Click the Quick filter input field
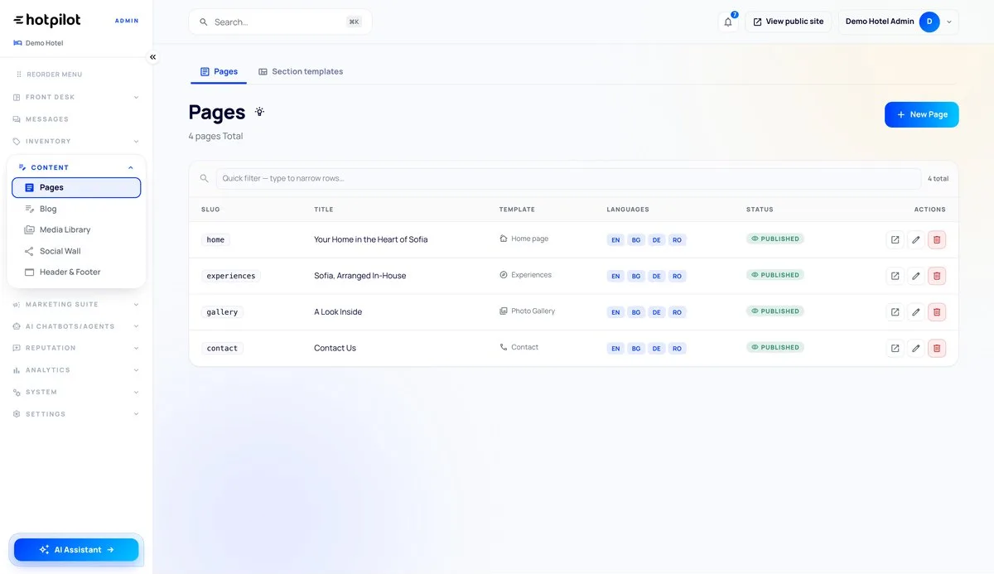 pyautogui.click(x=568, y=179)
